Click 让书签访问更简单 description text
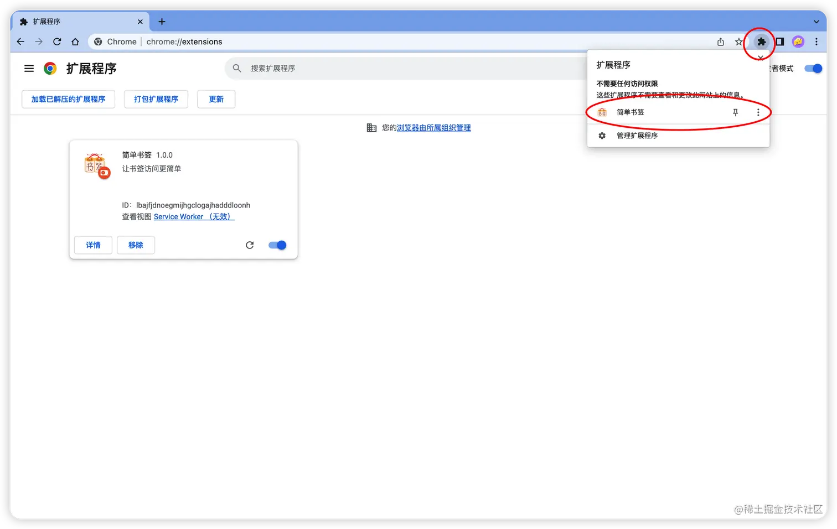Image resolution: width=837 pixels, height=529 pixels. pos(152,169)
